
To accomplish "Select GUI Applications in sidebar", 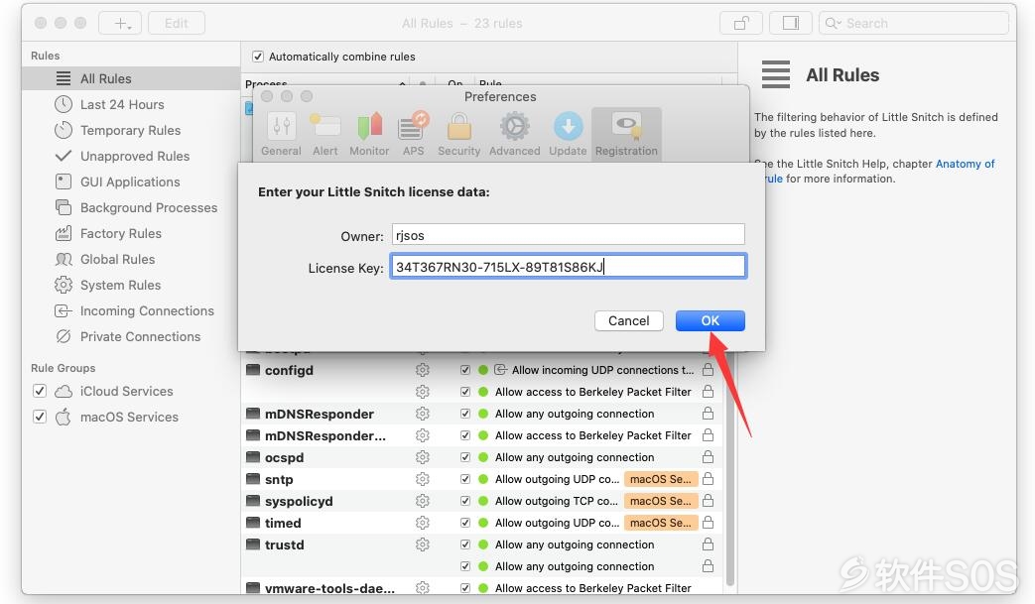I will (131, 181).
